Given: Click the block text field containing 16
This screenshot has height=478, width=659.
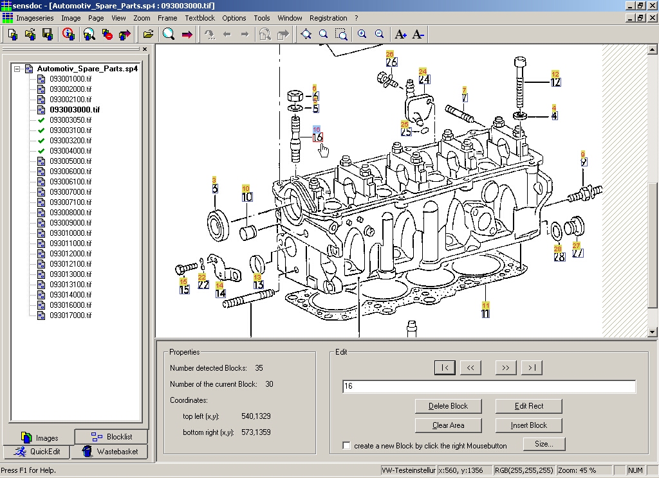Looking at the screenshot, I should (x=489, y=386).
